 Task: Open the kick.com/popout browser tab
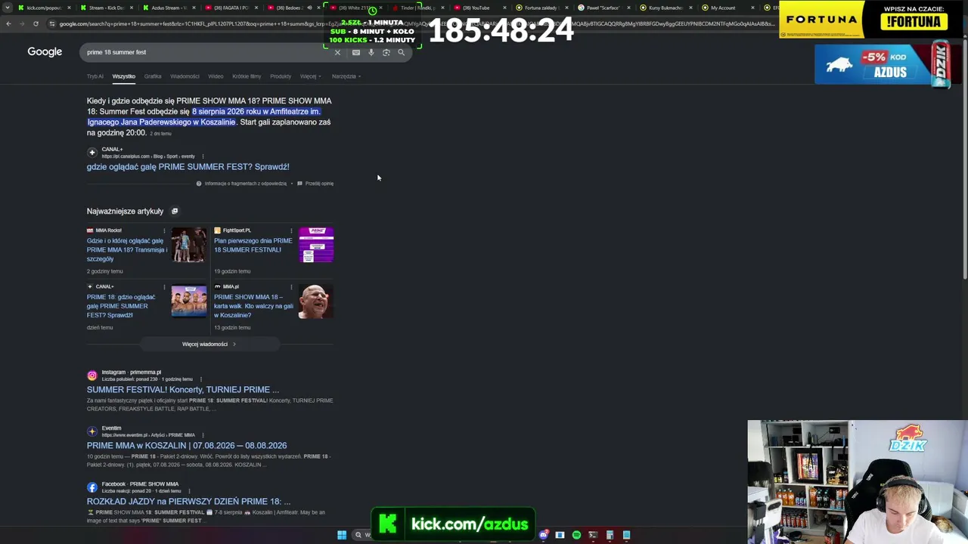[44, 8]
